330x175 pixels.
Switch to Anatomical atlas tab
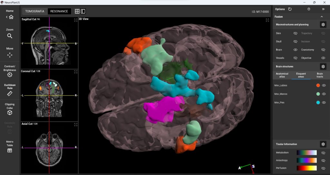click(282, 75)
